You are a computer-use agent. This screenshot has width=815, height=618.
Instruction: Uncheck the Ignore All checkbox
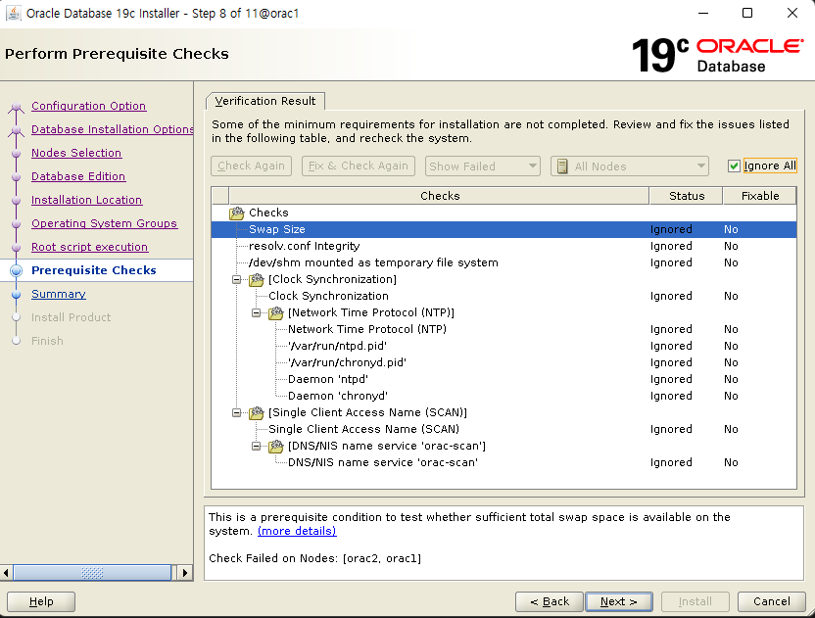pos(734,166)
